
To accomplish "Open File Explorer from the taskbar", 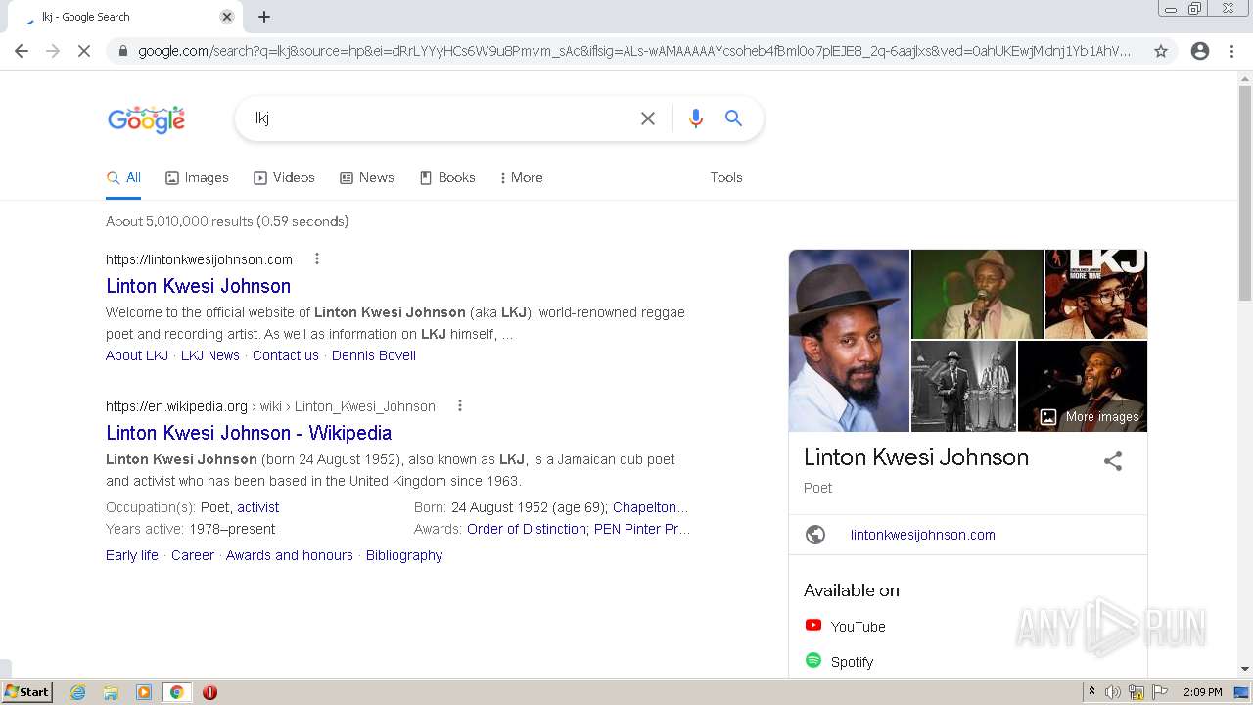I will click(x=111, y=692).
